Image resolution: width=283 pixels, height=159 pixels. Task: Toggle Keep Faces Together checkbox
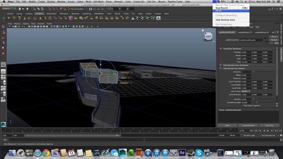coord(242,106)
